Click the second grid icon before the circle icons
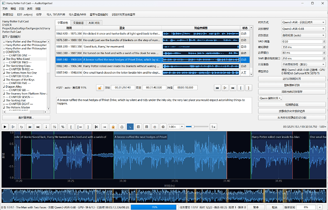Image resolution: width=328 pixels, height=210 pixels. pyautogui.click(x=146, y=127)
